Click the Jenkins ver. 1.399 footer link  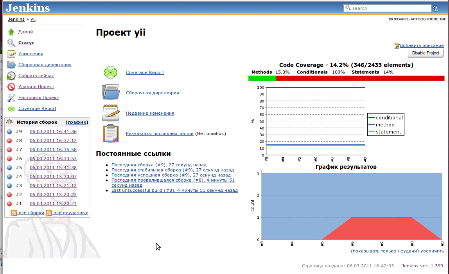click(422, 266)
